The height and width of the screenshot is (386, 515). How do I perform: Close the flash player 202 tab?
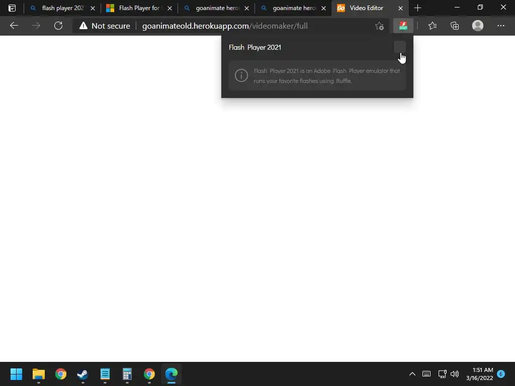(93, 8)
